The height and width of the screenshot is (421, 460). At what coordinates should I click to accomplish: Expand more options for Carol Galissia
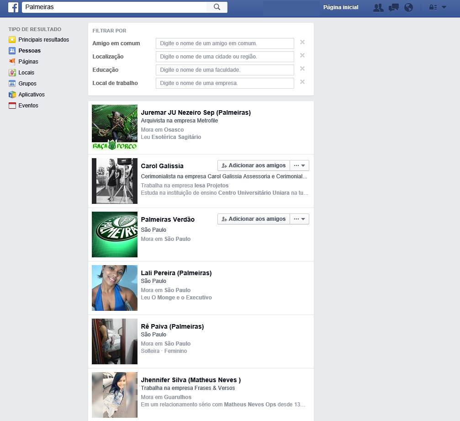pos(300,165)
